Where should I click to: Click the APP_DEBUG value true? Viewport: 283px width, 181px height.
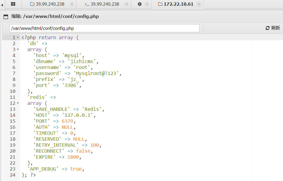(76, 169)
